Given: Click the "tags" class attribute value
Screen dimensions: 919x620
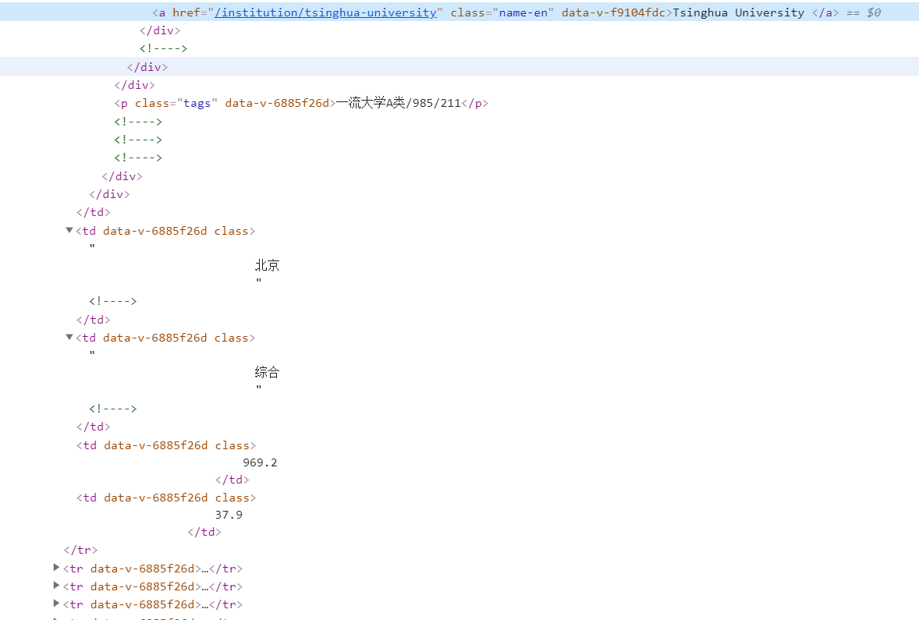Looking at the screenshot, I should (197, 103).
